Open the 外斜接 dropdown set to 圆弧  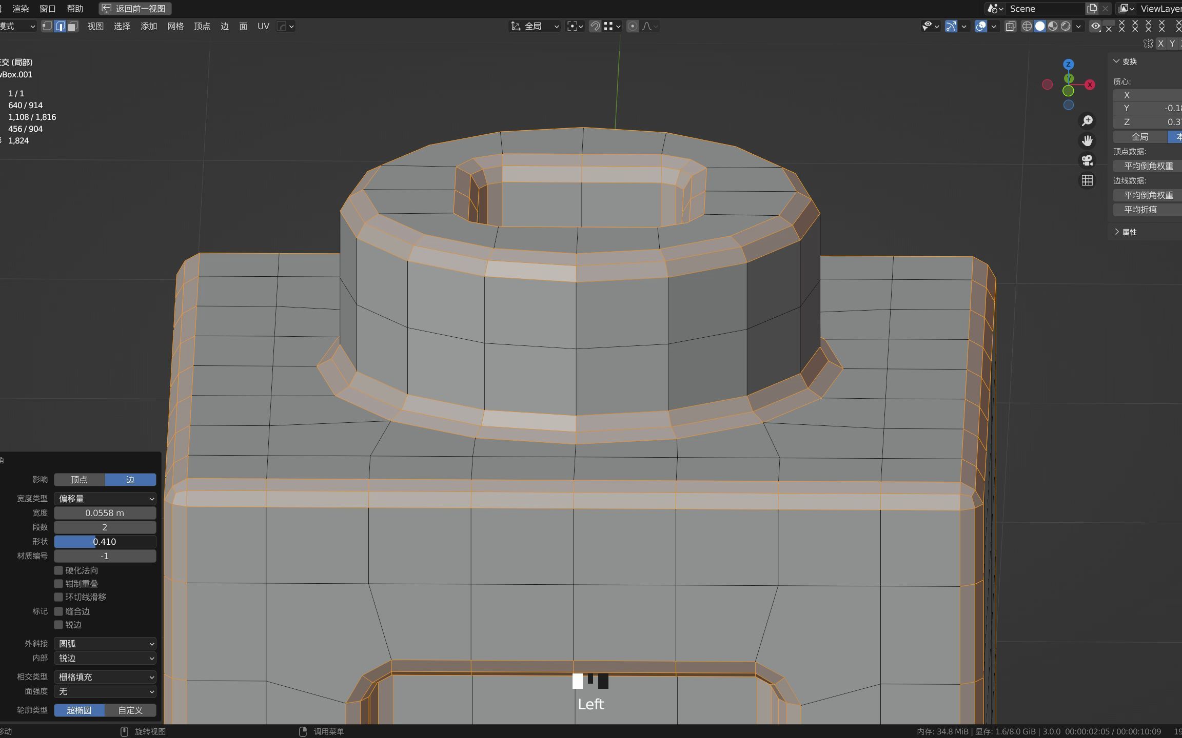click(105, 643)
